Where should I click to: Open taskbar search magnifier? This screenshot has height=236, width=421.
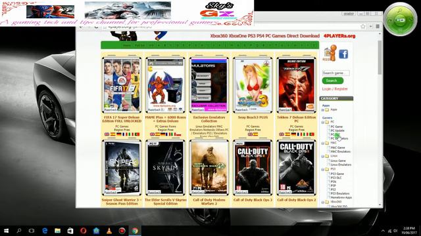[19, 231]
